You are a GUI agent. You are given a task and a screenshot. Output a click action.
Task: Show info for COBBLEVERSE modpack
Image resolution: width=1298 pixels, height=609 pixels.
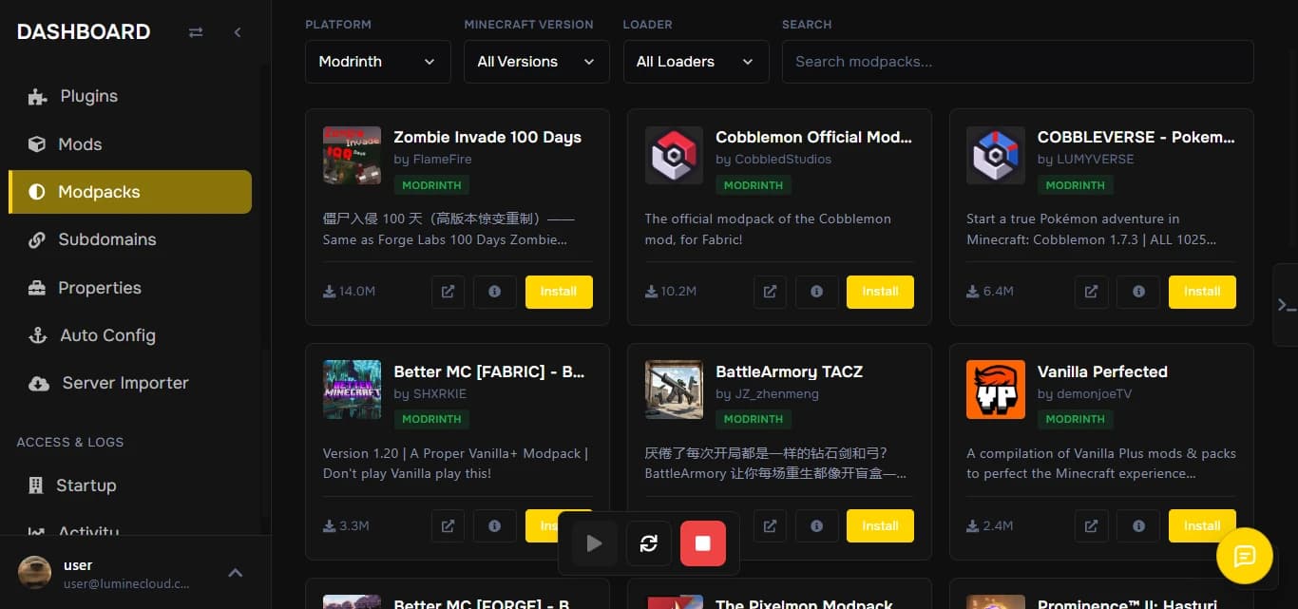(x=1138, y=292)
